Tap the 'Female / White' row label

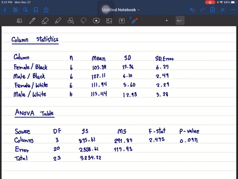coord(31,85)
